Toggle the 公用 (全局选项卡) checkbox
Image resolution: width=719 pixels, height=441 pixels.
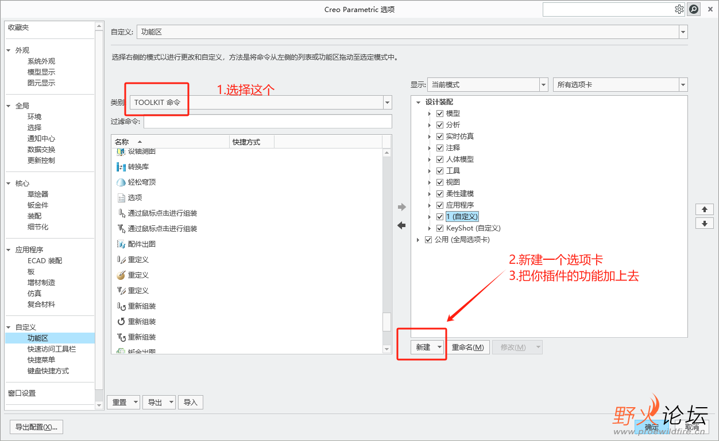tap(428, 240)
